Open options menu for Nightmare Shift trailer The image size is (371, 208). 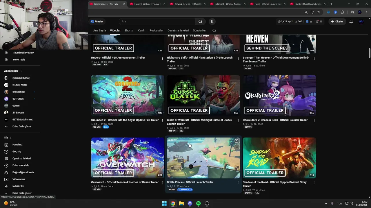pos(238,58)
